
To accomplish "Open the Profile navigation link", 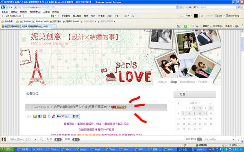I will [203, 82].
